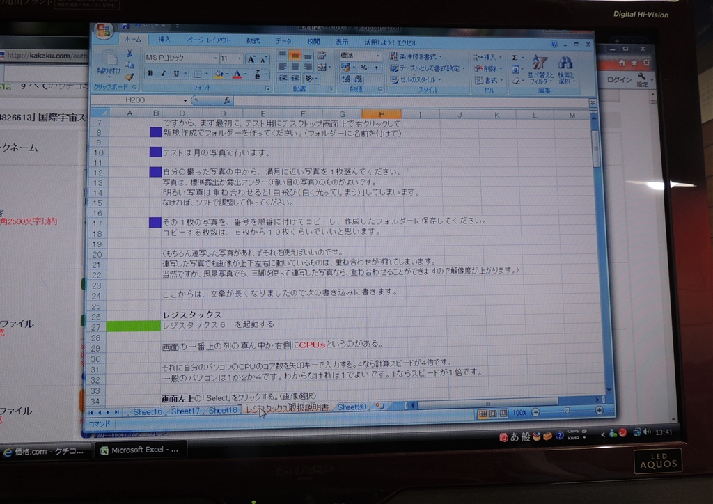Click the zoom slider thumb

click(x=567, y=411)
